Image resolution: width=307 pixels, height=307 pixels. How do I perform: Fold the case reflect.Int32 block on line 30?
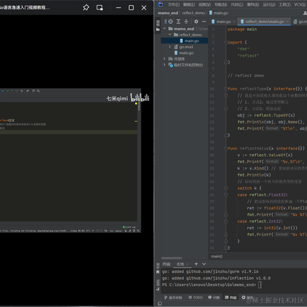pos(226,221)
